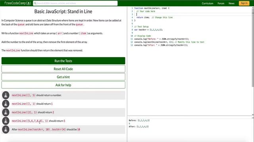Screen dimensions: 254x142
Task: Click the 'item' code term in instructions
Action: click(x=83, y=33)
